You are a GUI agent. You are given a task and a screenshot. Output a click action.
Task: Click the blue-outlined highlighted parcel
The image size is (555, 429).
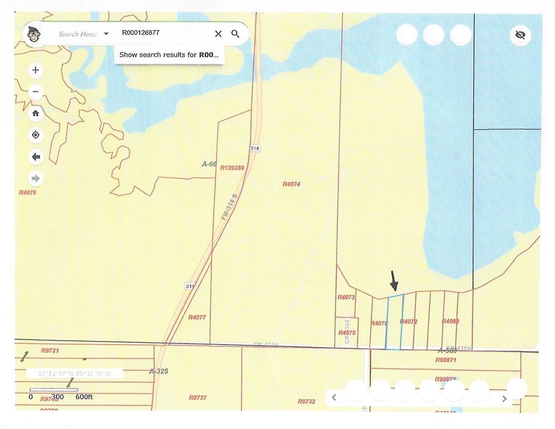tap(394, 330)
